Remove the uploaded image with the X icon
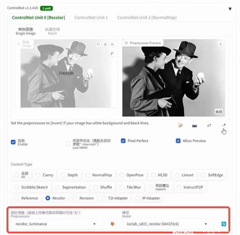The width and height of the screenshot is (240, 235). click(112, 45)
